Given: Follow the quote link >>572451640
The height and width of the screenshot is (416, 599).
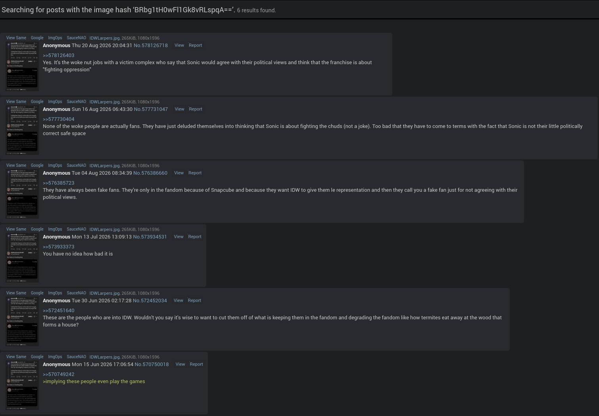Looking at the screenshot, I should click(x=59, y=311).
